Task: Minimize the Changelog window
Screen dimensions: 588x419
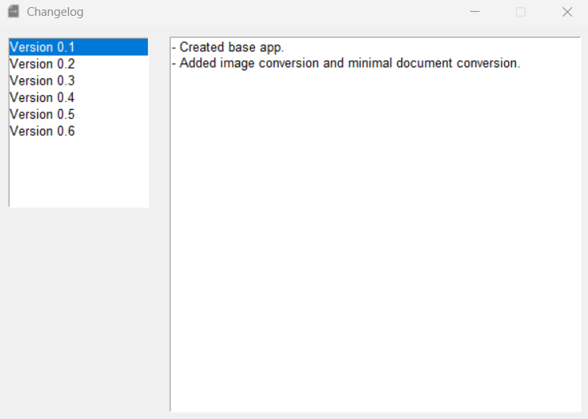Action: (x=475, y=12)
